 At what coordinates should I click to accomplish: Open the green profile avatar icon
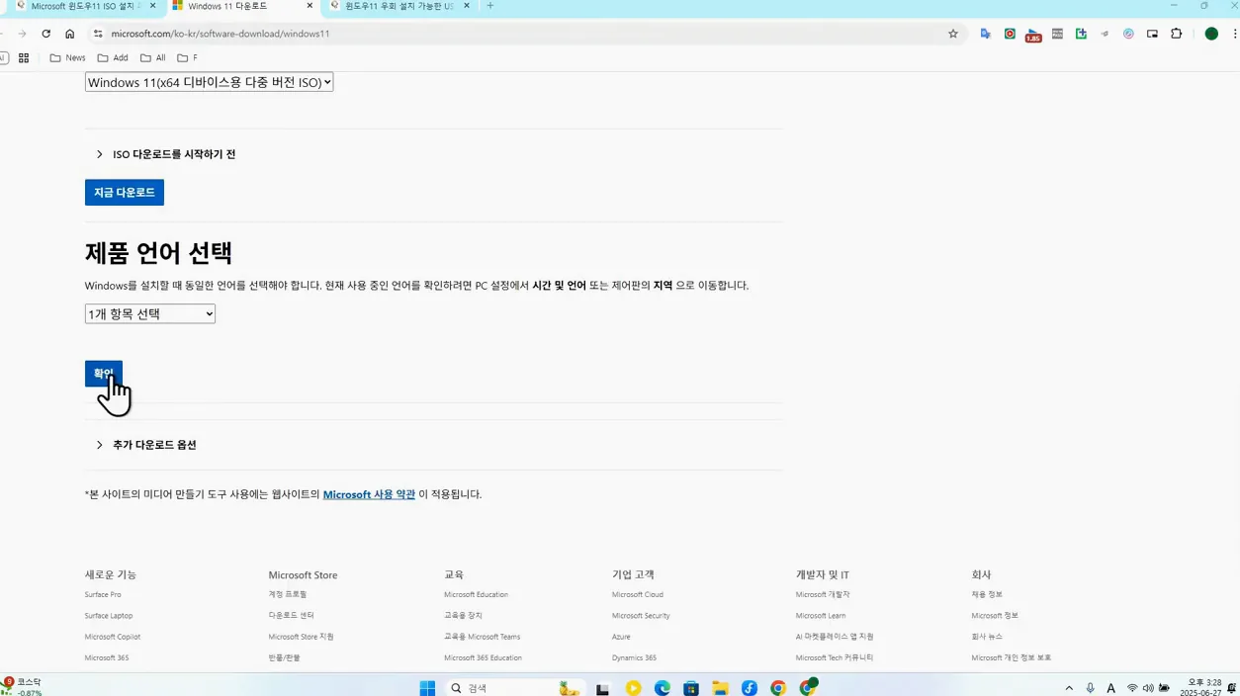point(1211,34)
